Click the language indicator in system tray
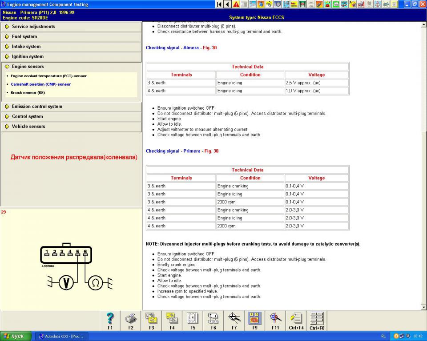This screenshot has width=427, height=341. [383, 337]
